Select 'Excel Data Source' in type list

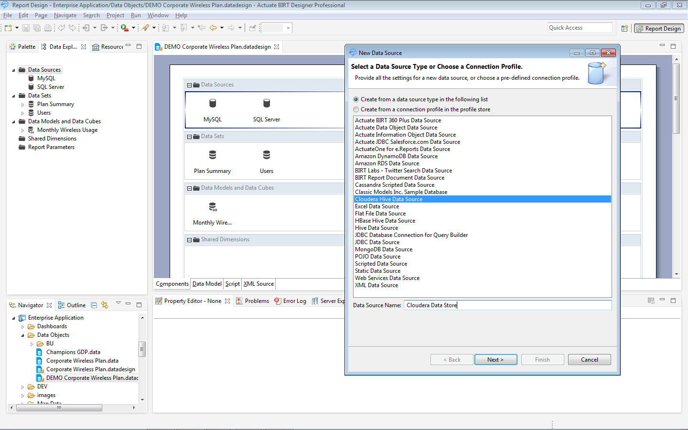tap(483, 206)
